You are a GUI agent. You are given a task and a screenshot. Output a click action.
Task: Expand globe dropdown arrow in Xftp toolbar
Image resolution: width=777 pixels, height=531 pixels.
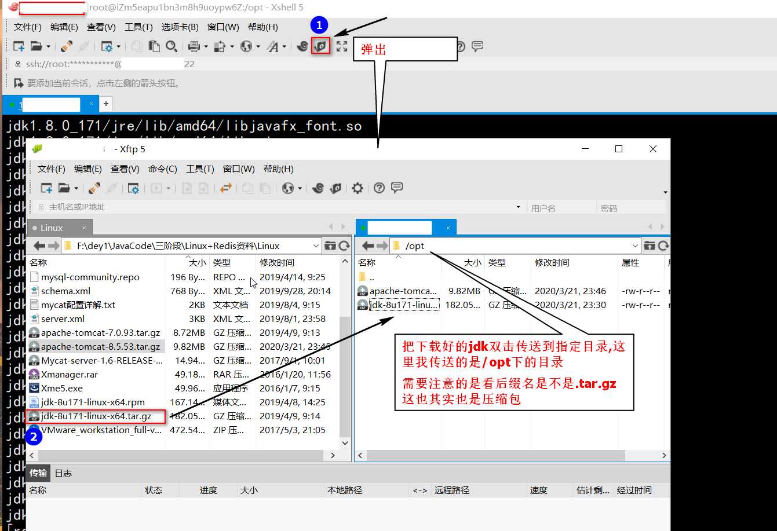[300, 188]
